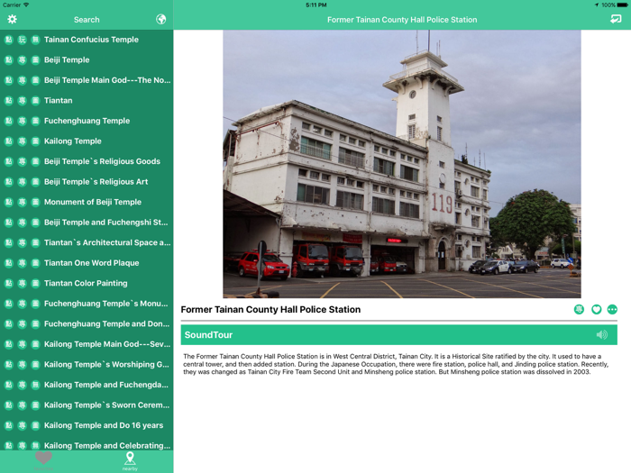This screenshot has width=631, height=473.
Task: Tap the globe icon beside Search
Action: [x=160, y=19]
